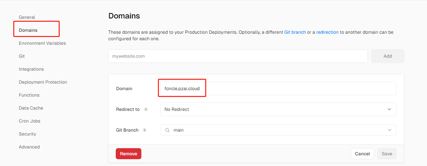The width and height of the screenshot is (427, 166).
Task: Open the Git settings section
Action: coord(22,56)
